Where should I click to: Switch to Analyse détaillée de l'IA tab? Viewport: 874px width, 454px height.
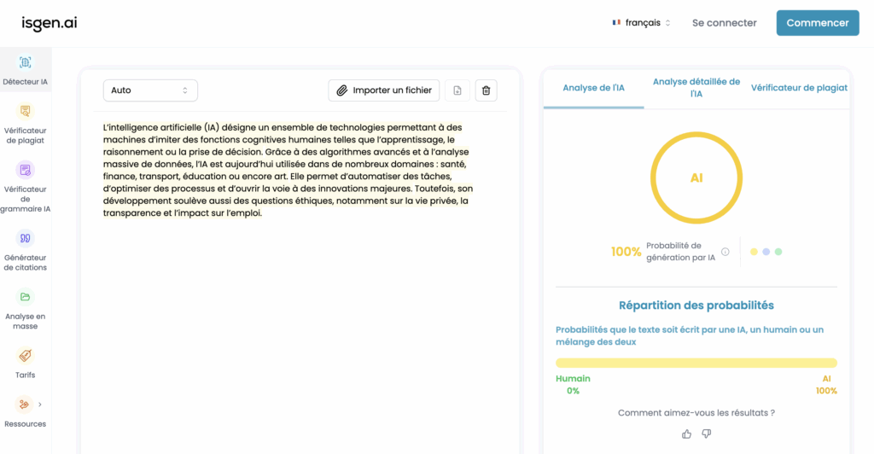tap(696, 88)
